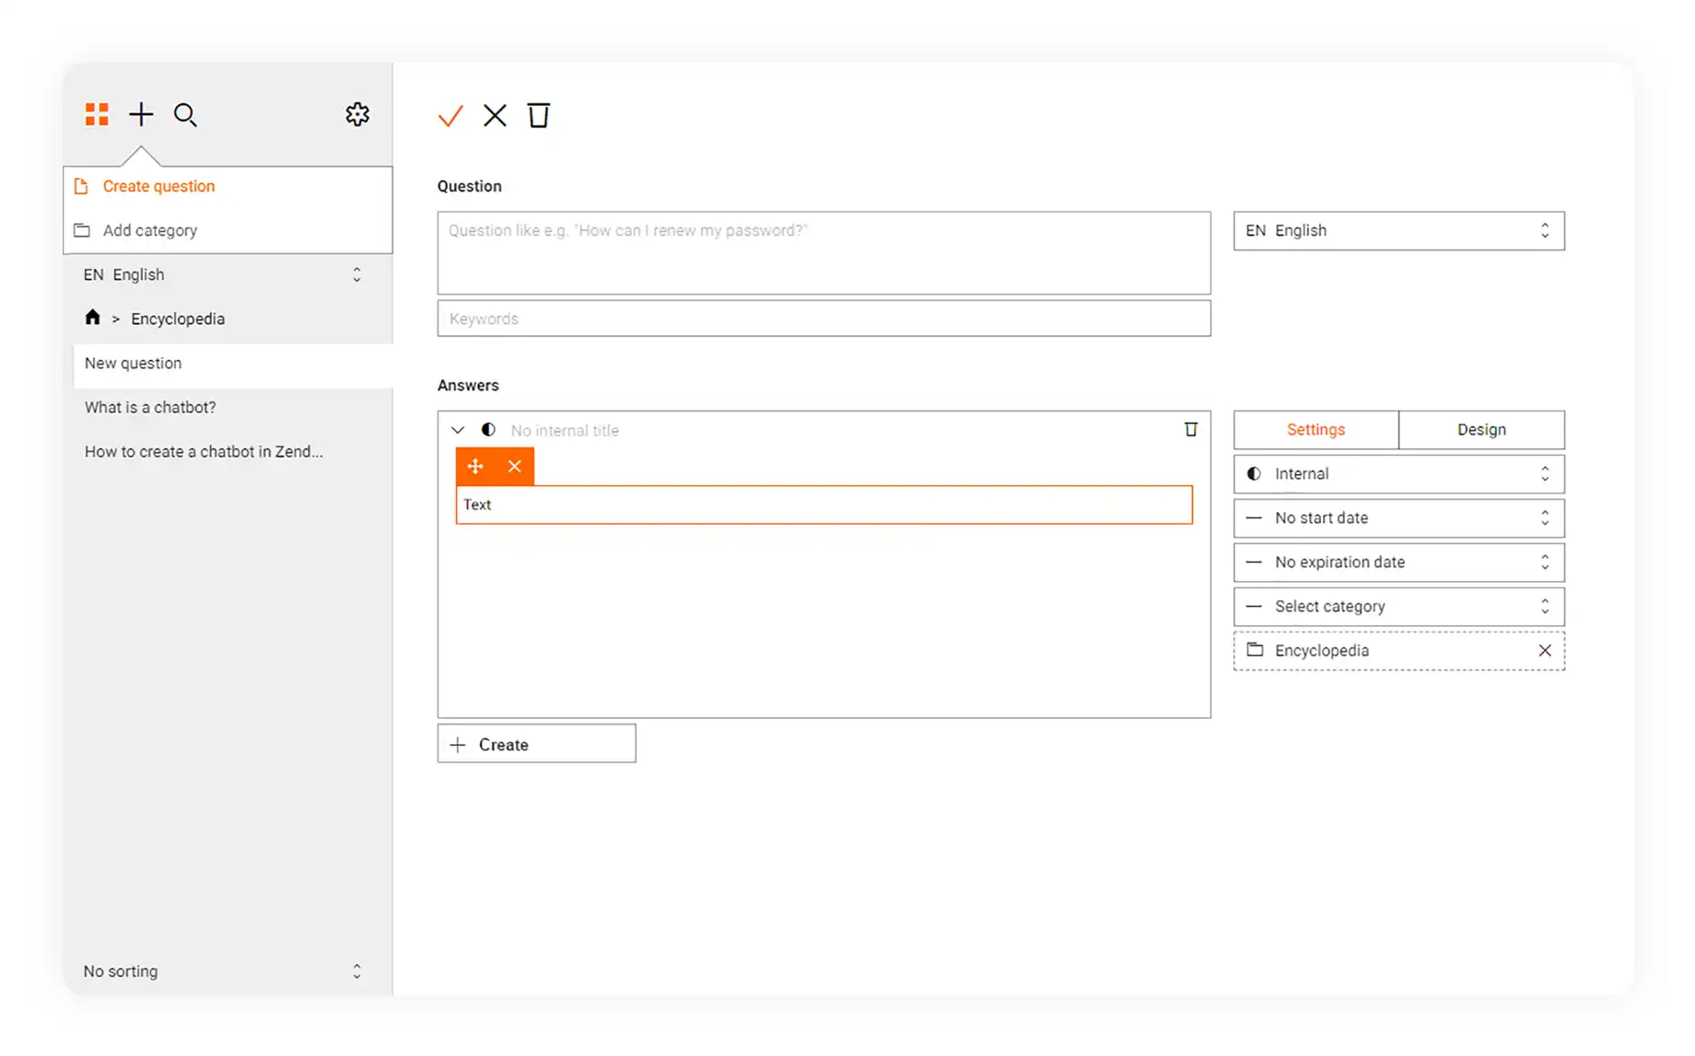Image resolution: width=1695 pixels, height=1056 pixels.
Task: Open search with the magnifier icon
Action: [185, 115]
